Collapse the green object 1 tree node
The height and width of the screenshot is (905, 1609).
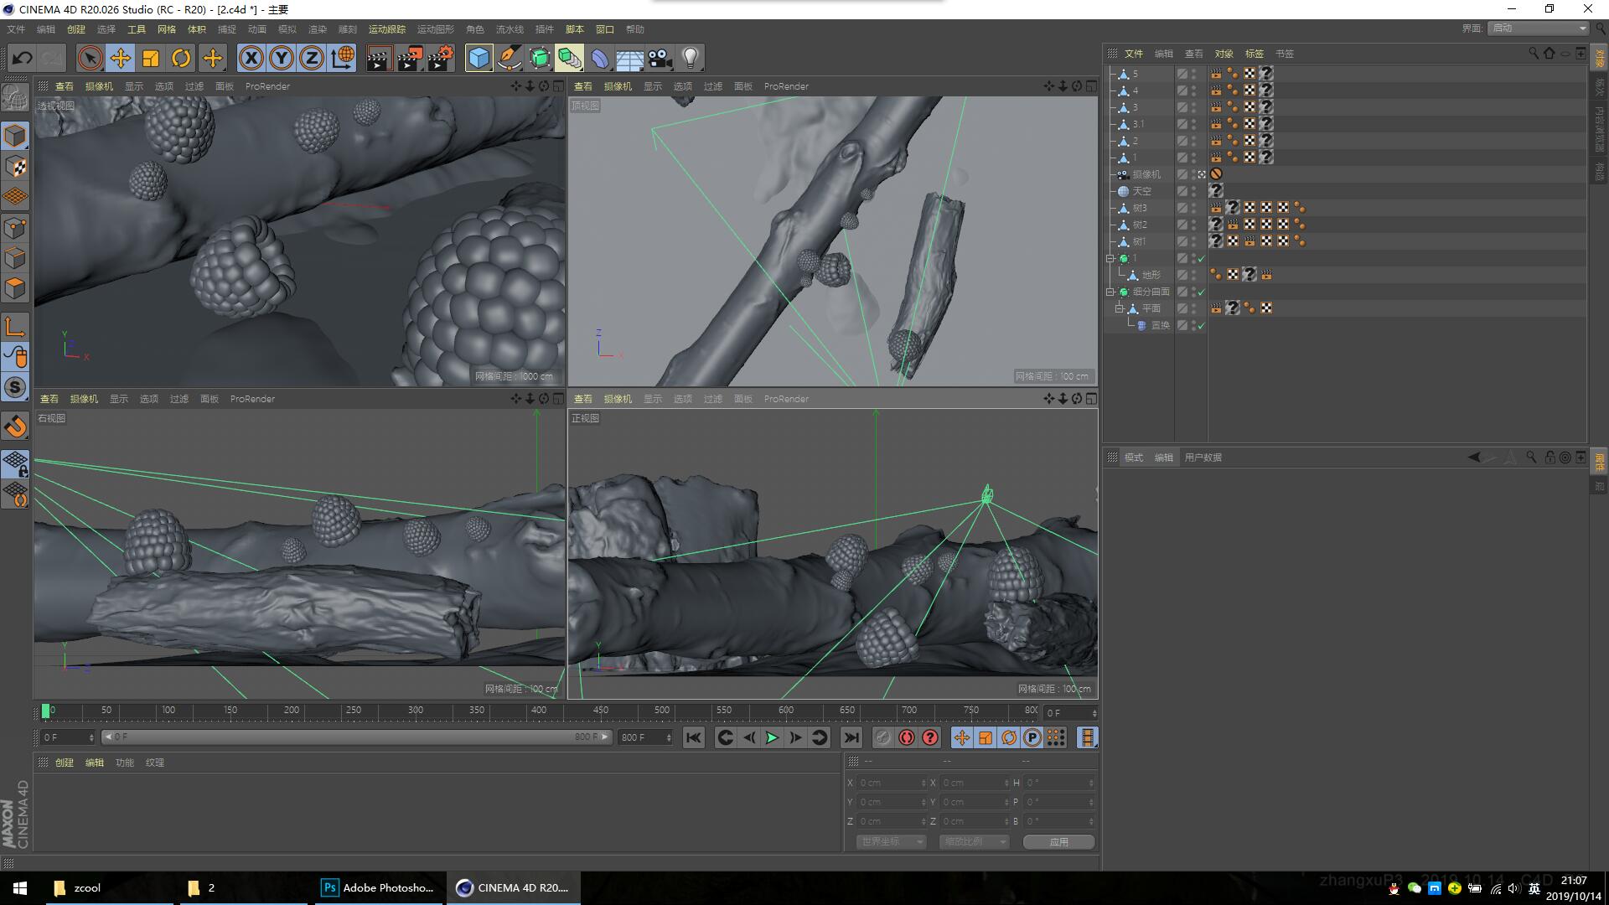(x=1110, y=258)
